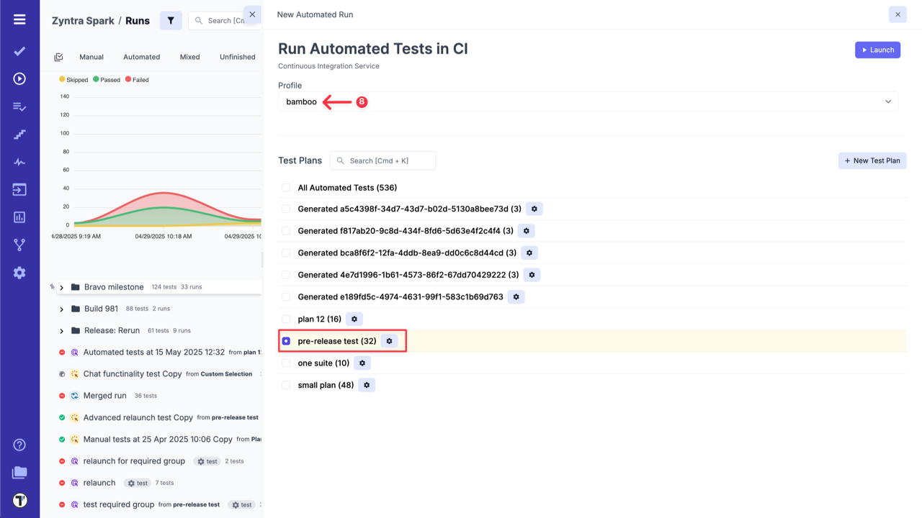Open the analytics chart icon in sidebar
The height and width of the screenshot is (518, 922).
19,217
